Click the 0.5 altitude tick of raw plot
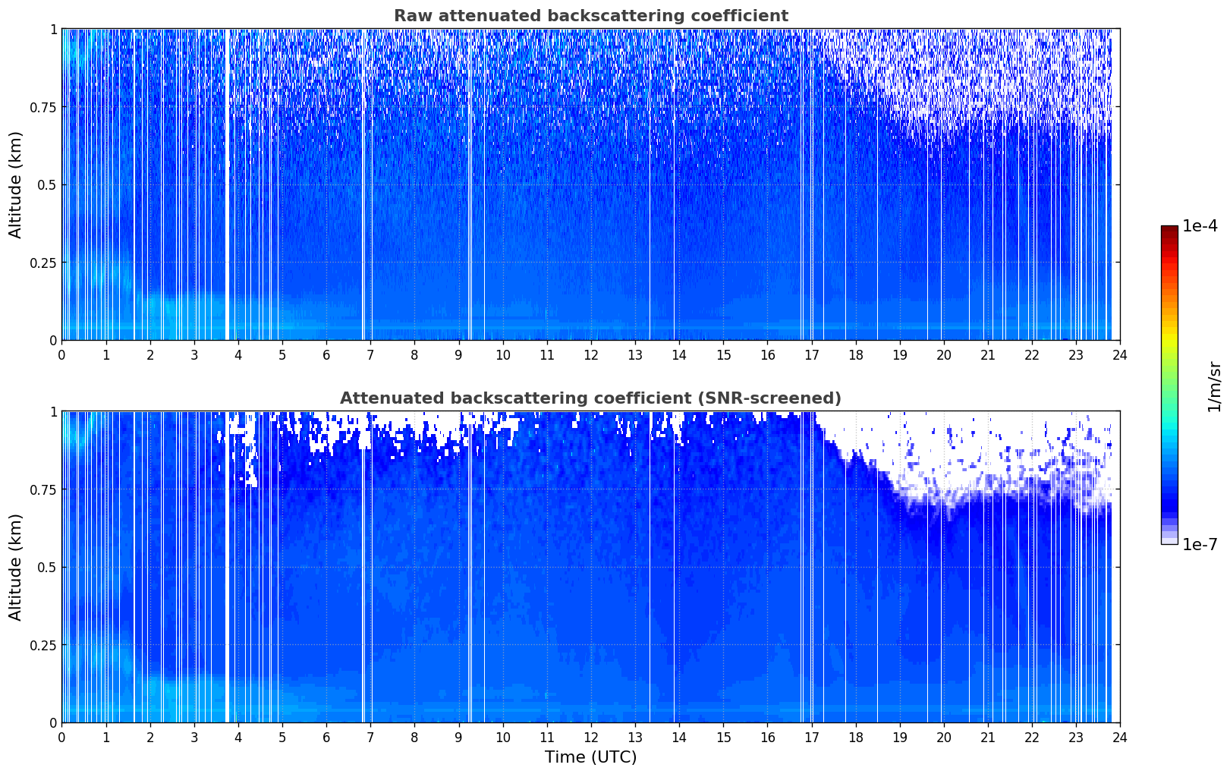Viewport: 1230px width, 774px height. [x=48, y=184]
